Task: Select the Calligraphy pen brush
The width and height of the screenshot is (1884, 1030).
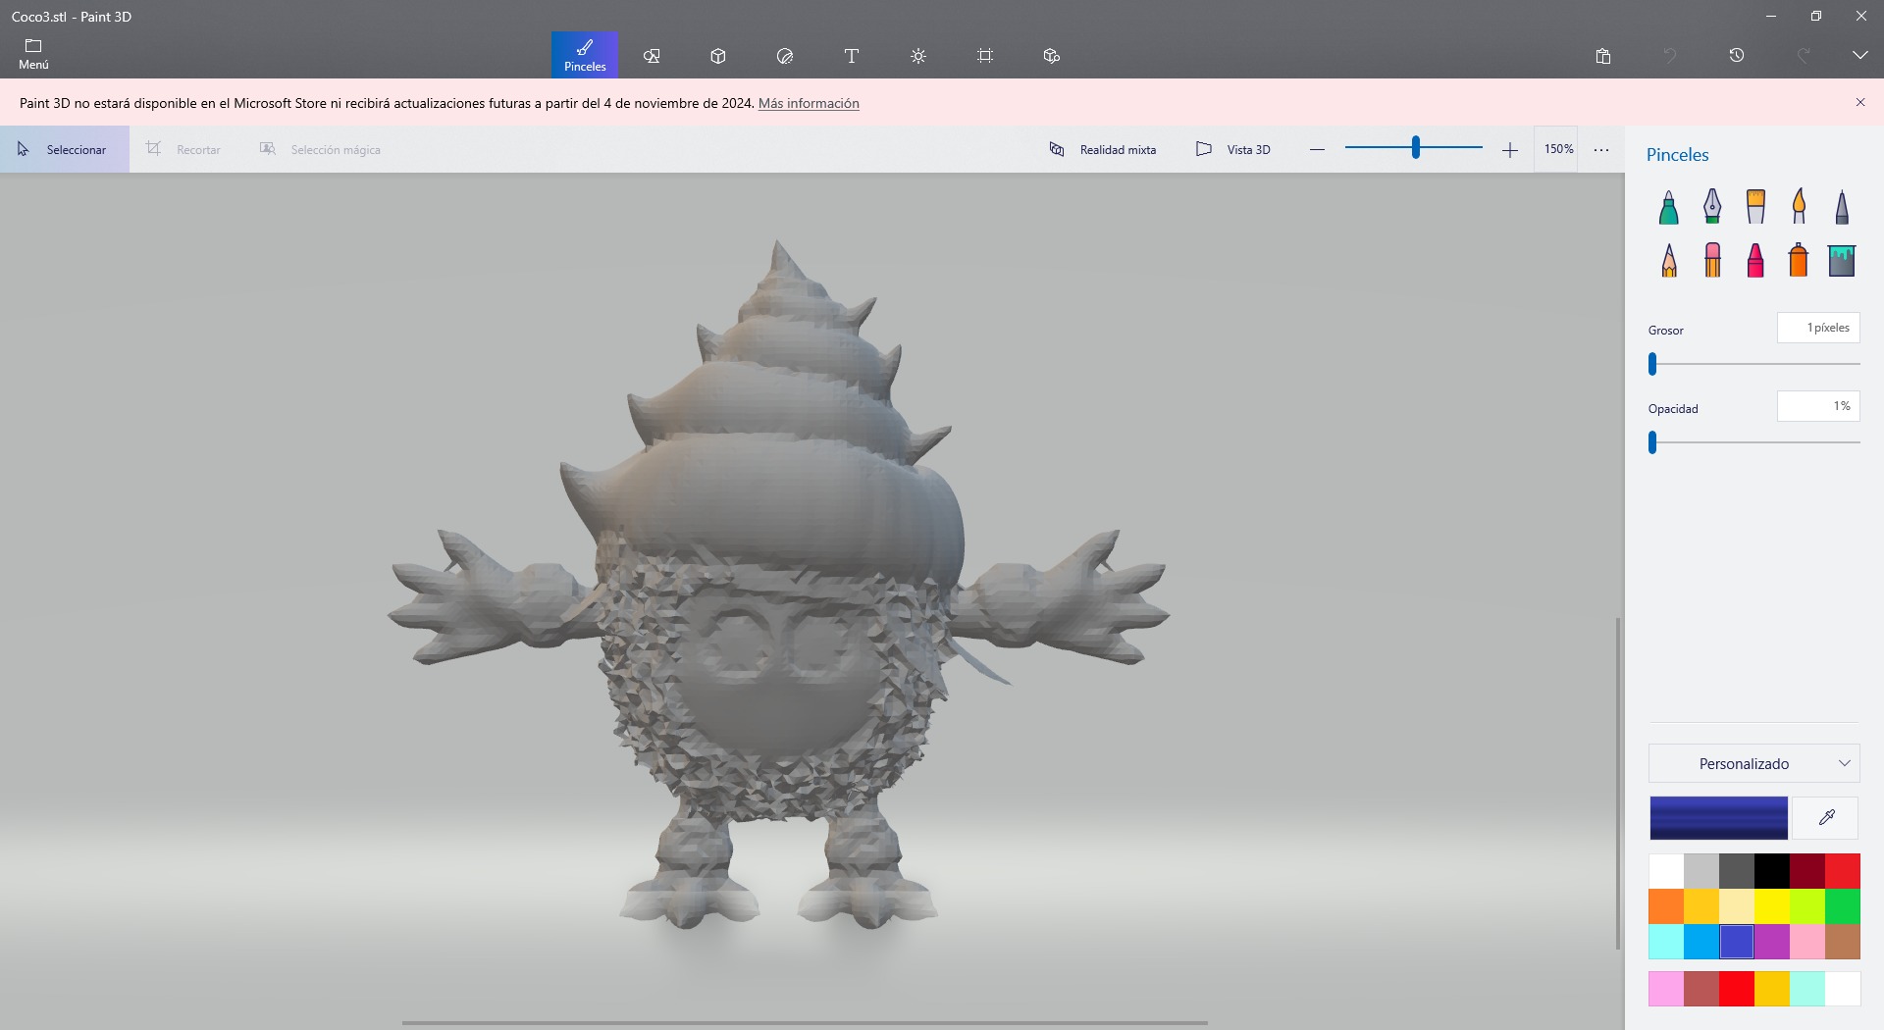Action: tap(1711, 206)
